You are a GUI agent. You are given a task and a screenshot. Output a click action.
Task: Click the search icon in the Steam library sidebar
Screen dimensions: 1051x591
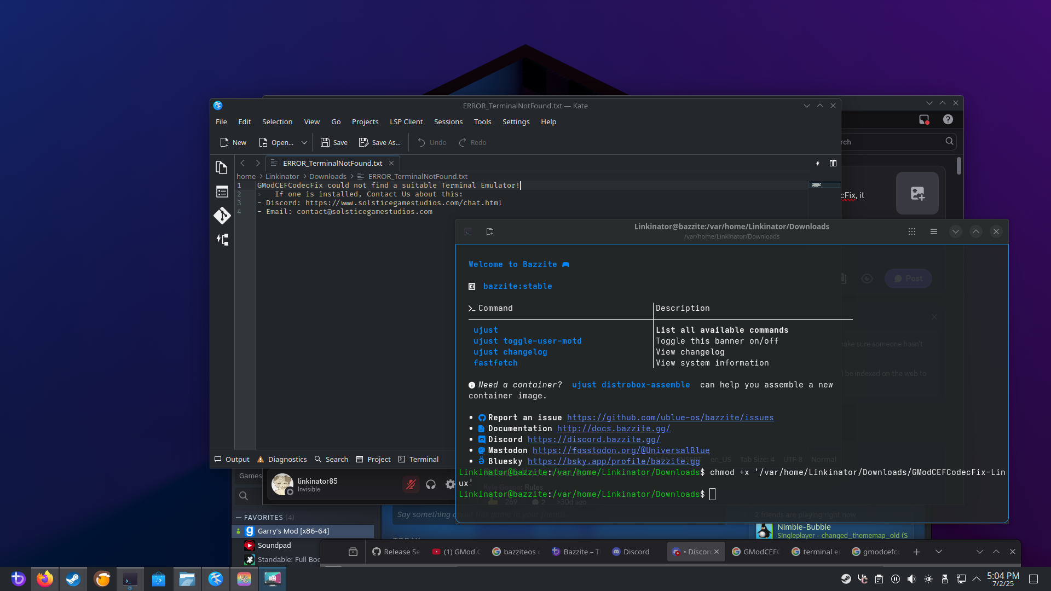(x=244, y=496)
